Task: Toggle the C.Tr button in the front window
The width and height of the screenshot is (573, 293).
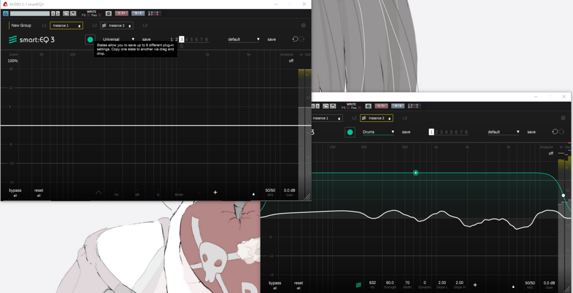Action: pyautogui.click(x=121, y=13)
